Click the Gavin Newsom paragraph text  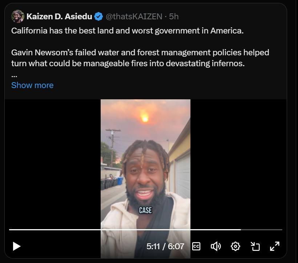[x=140, y=57]
